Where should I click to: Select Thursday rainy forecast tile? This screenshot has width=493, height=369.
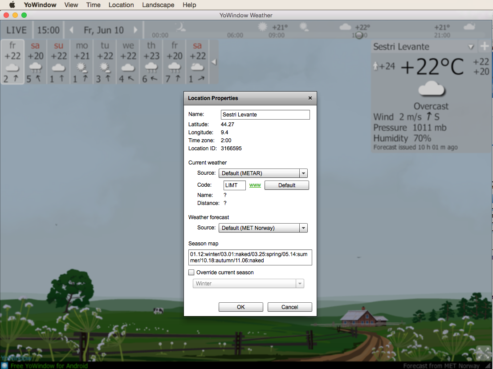click(x=151, y=62)
